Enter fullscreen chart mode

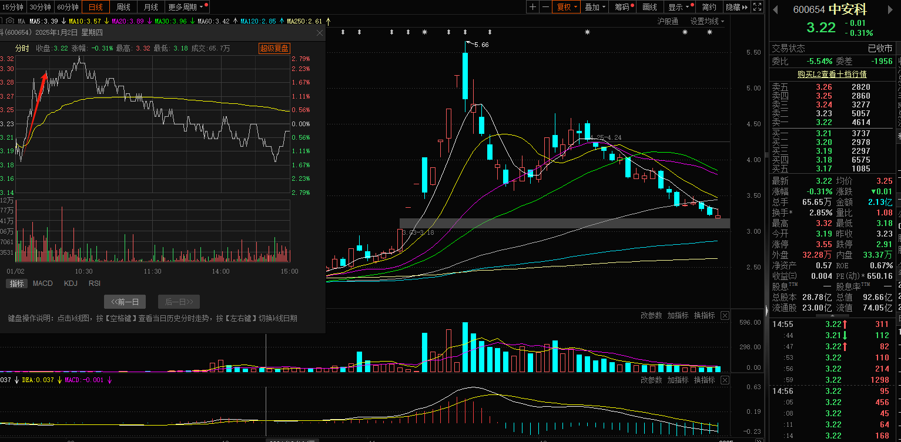click(758, 7)
